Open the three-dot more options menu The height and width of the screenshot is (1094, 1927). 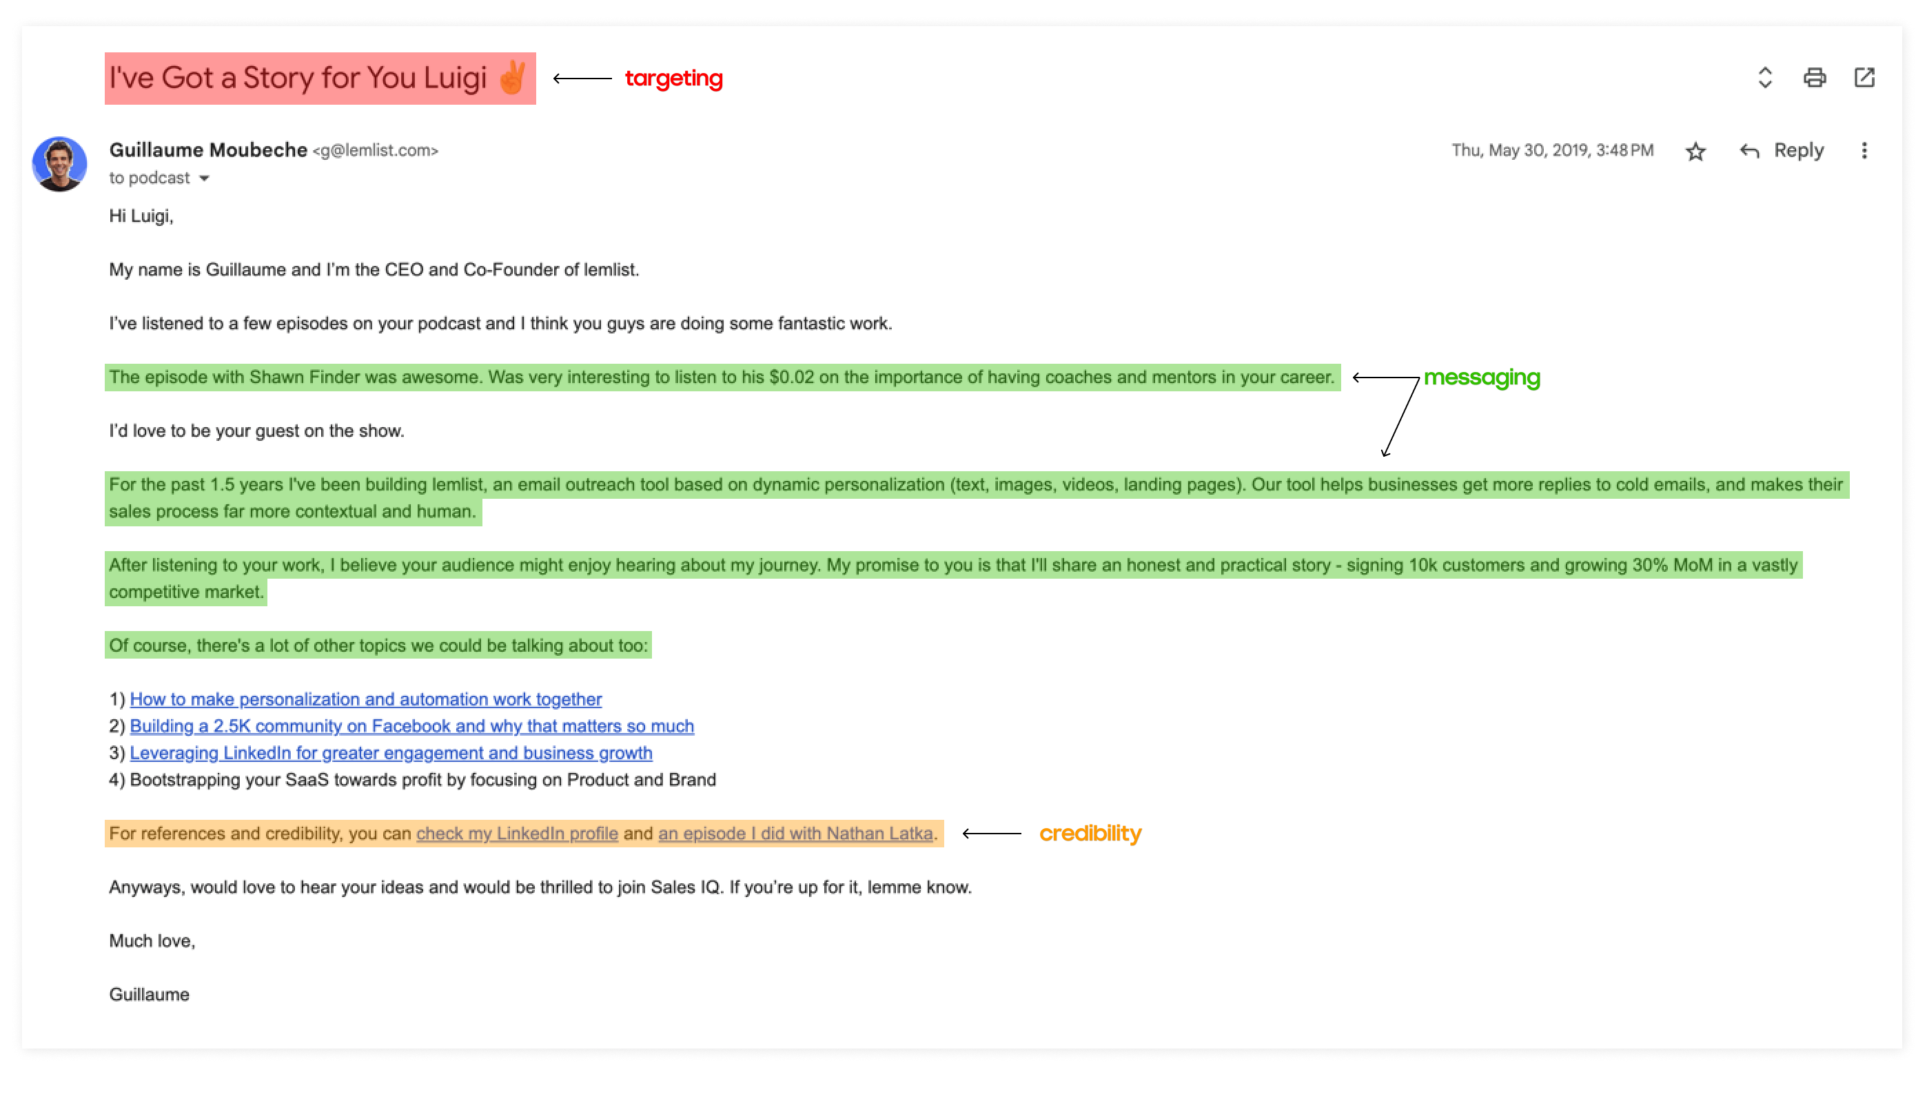pos(1864,151)
